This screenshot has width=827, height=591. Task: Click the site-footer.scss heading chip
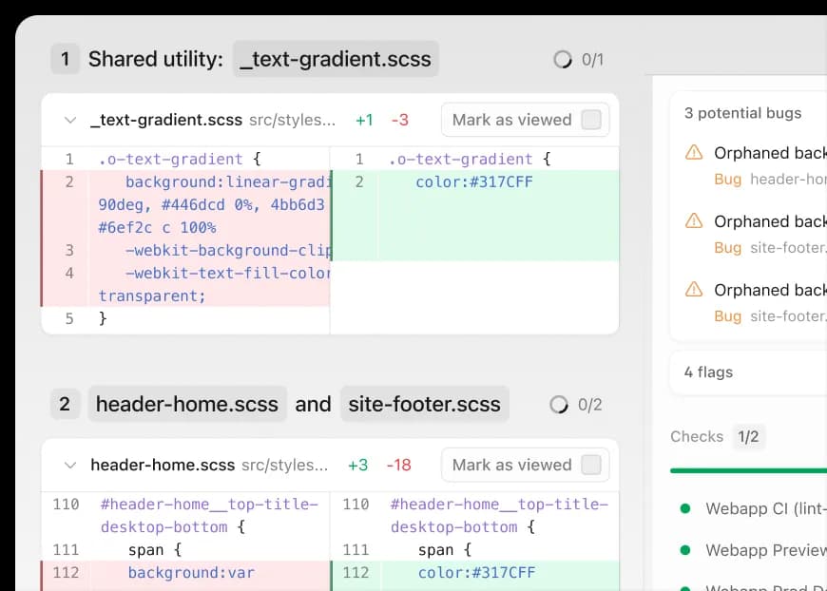[x=425, y=404]
